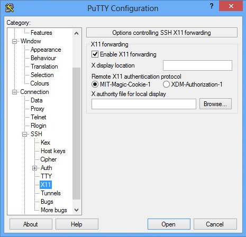Click the category list scroll down arrow
This screenshot has height=237, width=246.
pyautogui.click(x=76, y=210)
